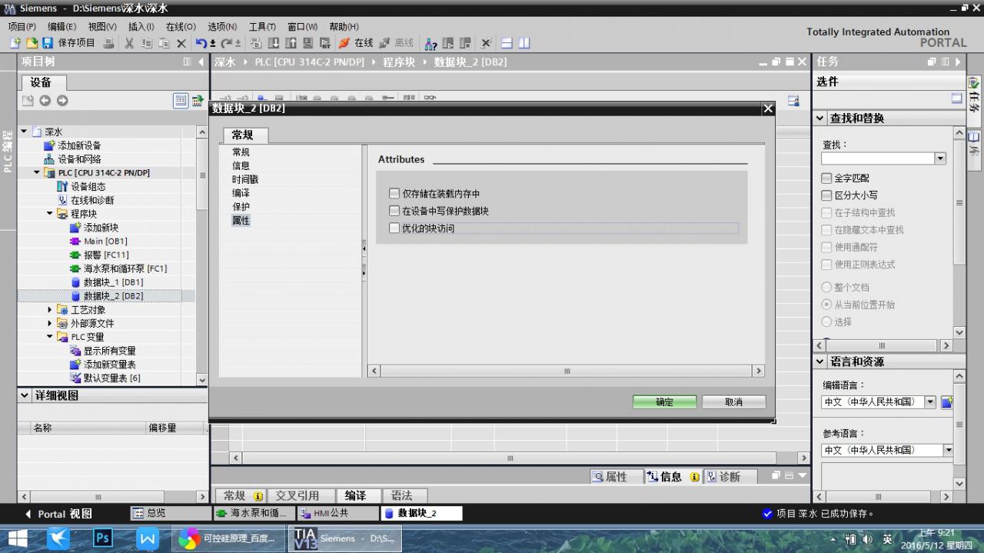Screen dimensions: 984x553
Task: Open 在线和诊断 in project tree
Action: (92, 201)
